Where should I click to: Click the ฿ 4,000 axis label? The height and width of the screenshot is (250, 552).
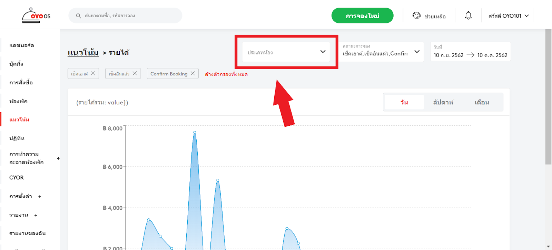(112, 208)
